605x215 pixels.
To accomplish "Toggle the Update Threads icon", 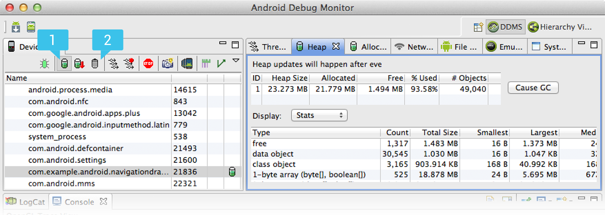I will click(x=113, y=64).
